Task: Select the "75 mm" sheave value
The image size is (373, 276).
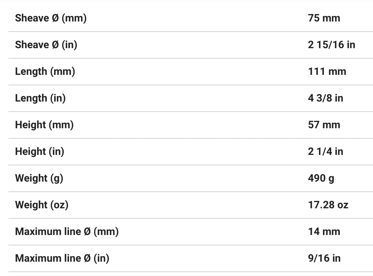Action: pos(324,18)
